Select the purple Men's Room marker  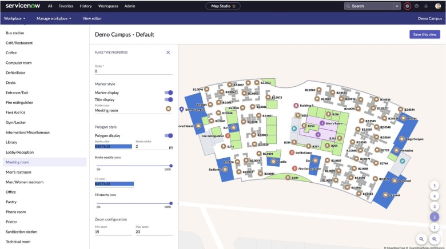pos(322,123)
